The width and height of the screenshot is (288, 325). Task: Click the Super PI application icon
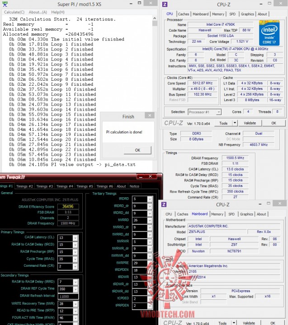(x=5, y=4)
